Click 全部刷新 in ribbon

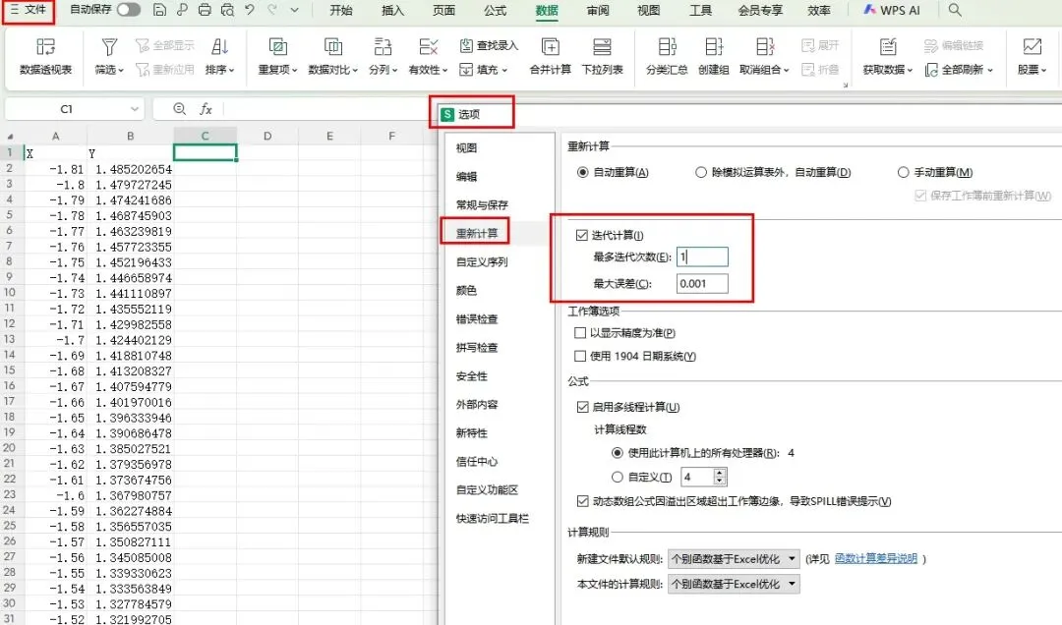point(959,69)
